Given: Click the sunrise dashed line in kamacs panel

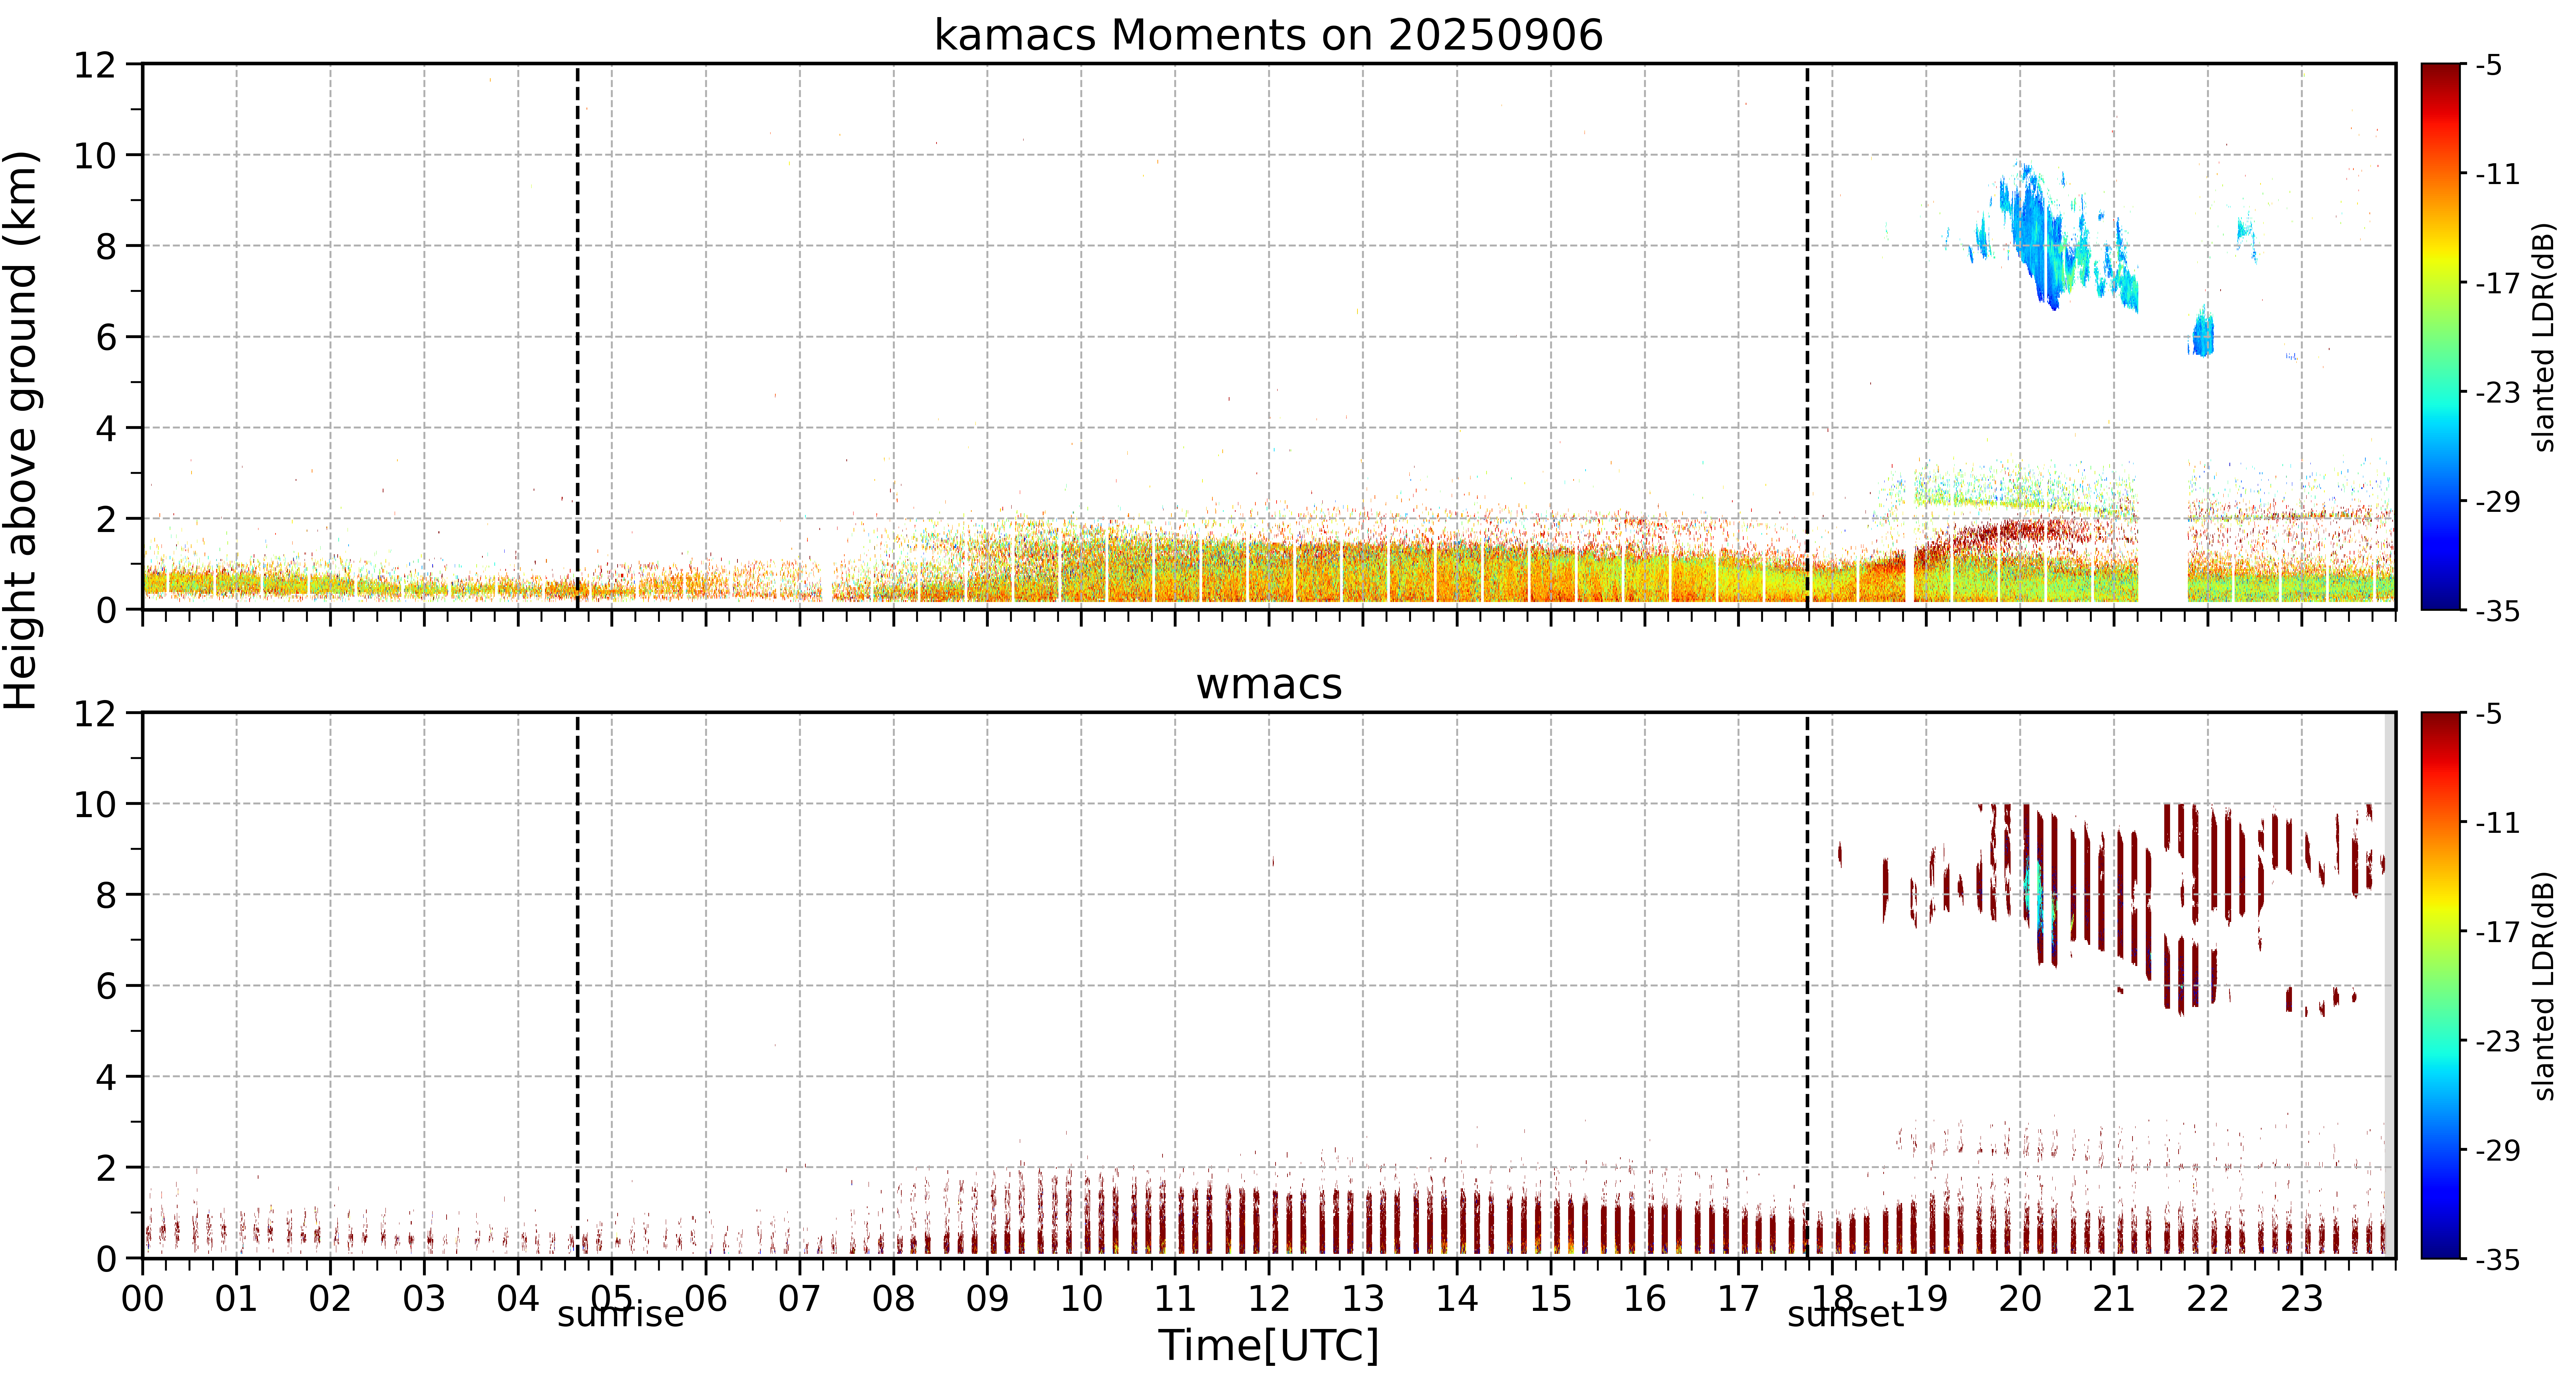Looking at the screenshot, I should click(578, 336).
